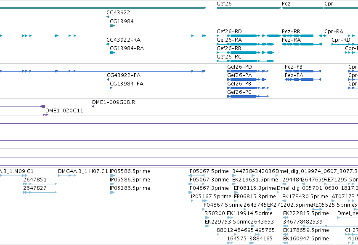The width and height of the screenshot is (358, 245).
Task: Click the EK178430.5prime EST label
Action: coord(305,197)
